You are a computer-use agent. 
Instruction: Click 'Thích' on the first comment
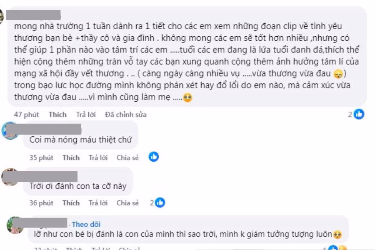click(x=57, y=114)
